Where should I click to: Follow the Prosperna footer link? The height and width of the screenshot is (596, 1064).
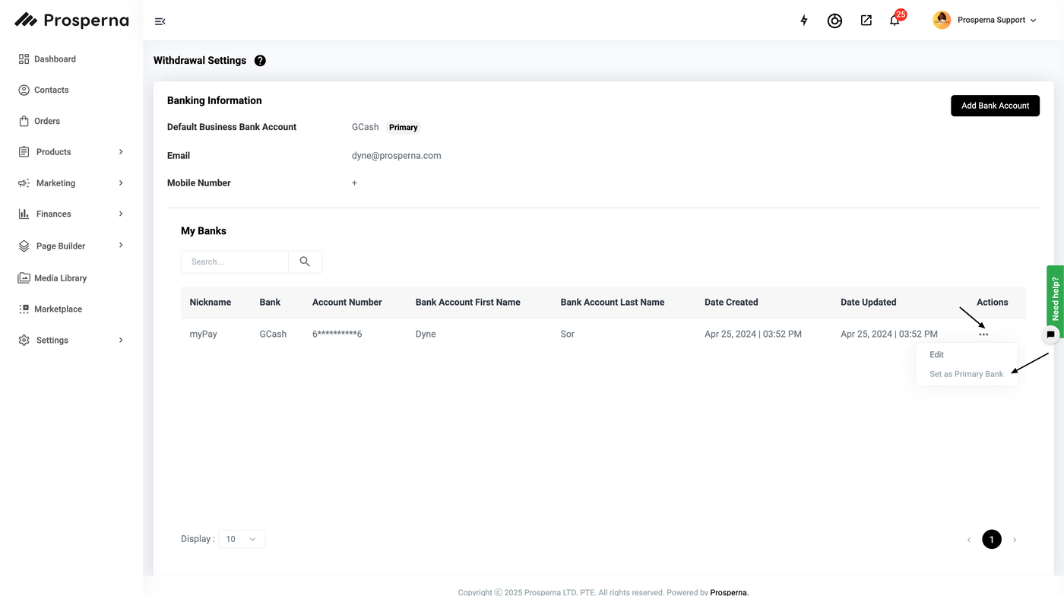[729, 592]
